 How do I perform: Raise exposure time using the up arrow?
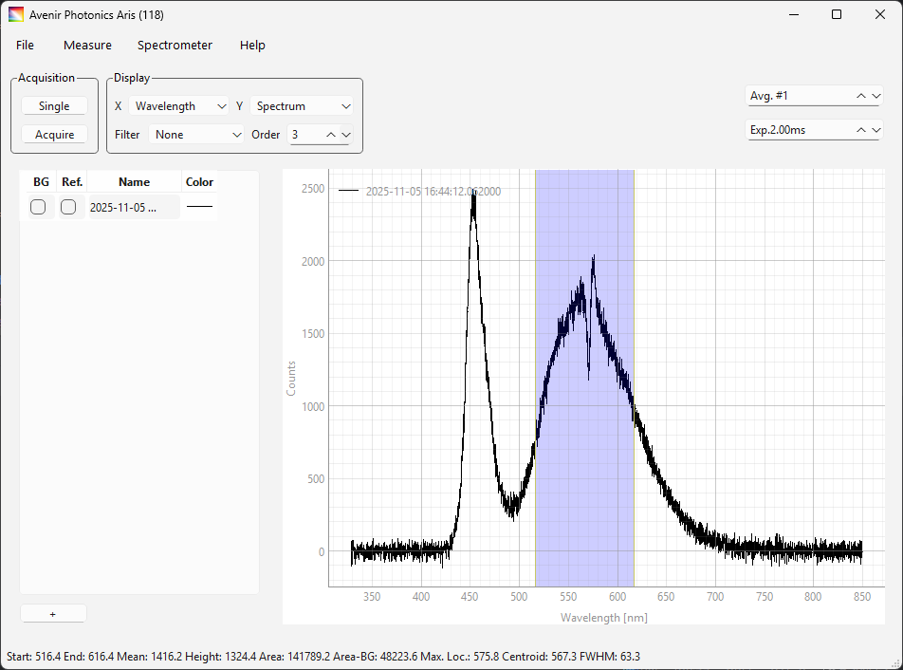861,130
